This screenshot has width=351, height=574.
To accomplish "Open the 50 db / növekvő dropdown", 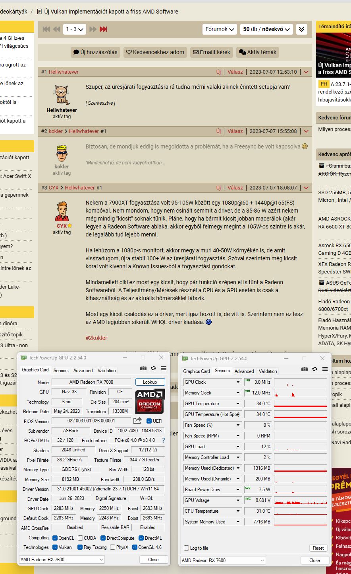I will point(266,29).
